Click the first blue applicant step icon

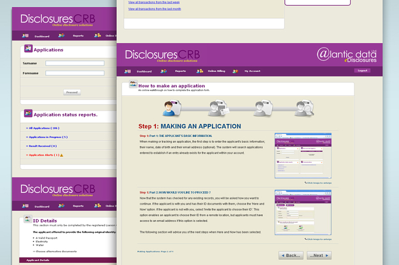[x=172, y=108]
